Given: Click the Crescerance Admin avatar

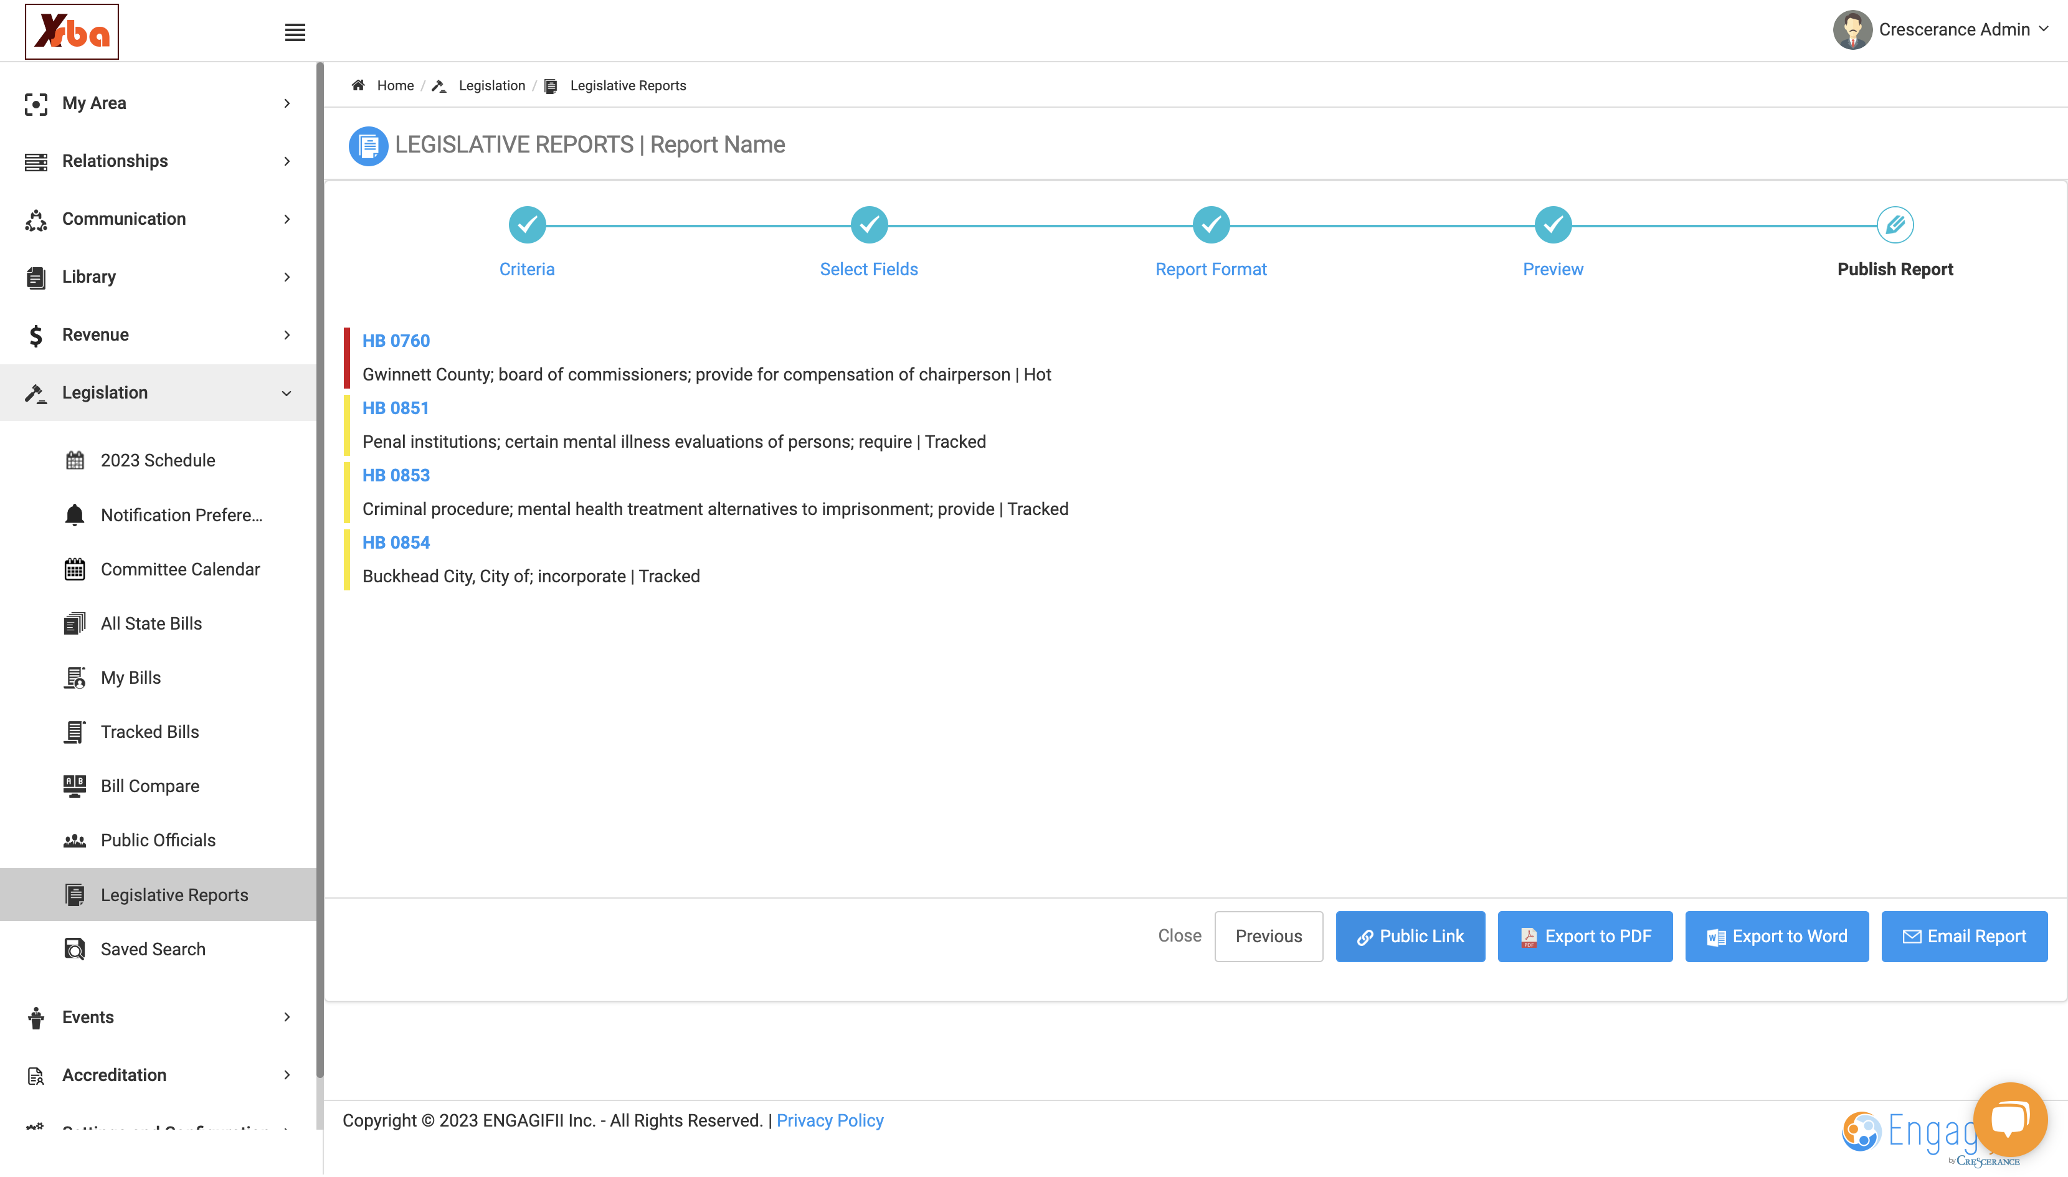Looking at the screenshot, I should [1851, 30].
